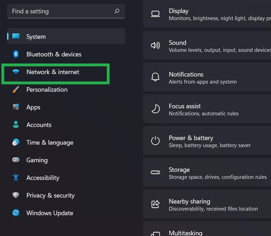
Task: Click the Bluetooth icon in sidebar
Action: point(16,54)
